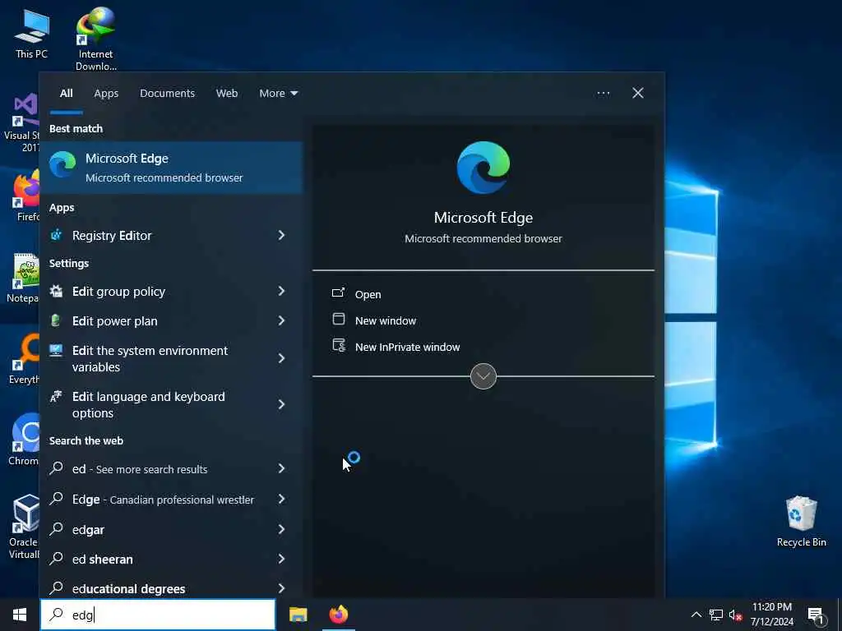Click magnifier icon beside 'edgar' suggestion

coord(57,528)
